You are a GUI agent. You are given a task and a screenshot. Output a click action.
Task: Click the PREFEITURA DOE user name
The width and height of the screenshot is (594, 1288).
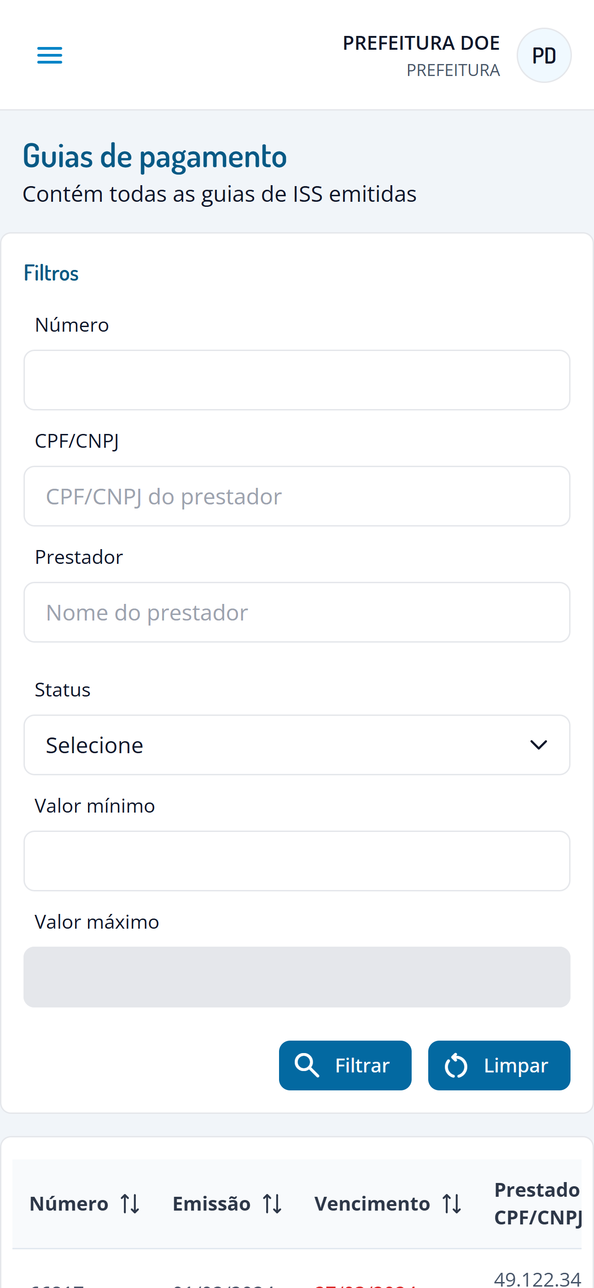[421, 43]
